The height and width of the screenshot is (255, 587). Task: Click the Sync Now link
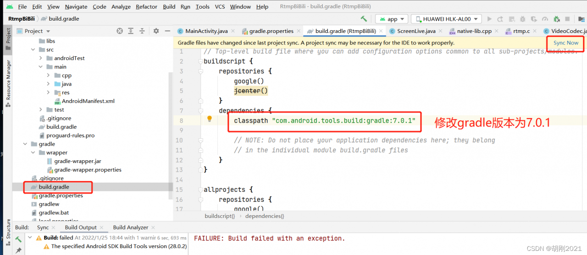tap(565, 43)
